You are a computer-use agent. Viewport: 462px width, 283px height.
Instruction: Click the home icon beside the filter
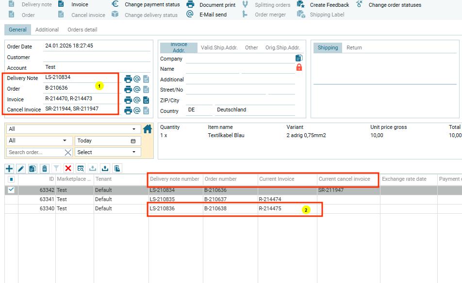(x=148, y=129)
